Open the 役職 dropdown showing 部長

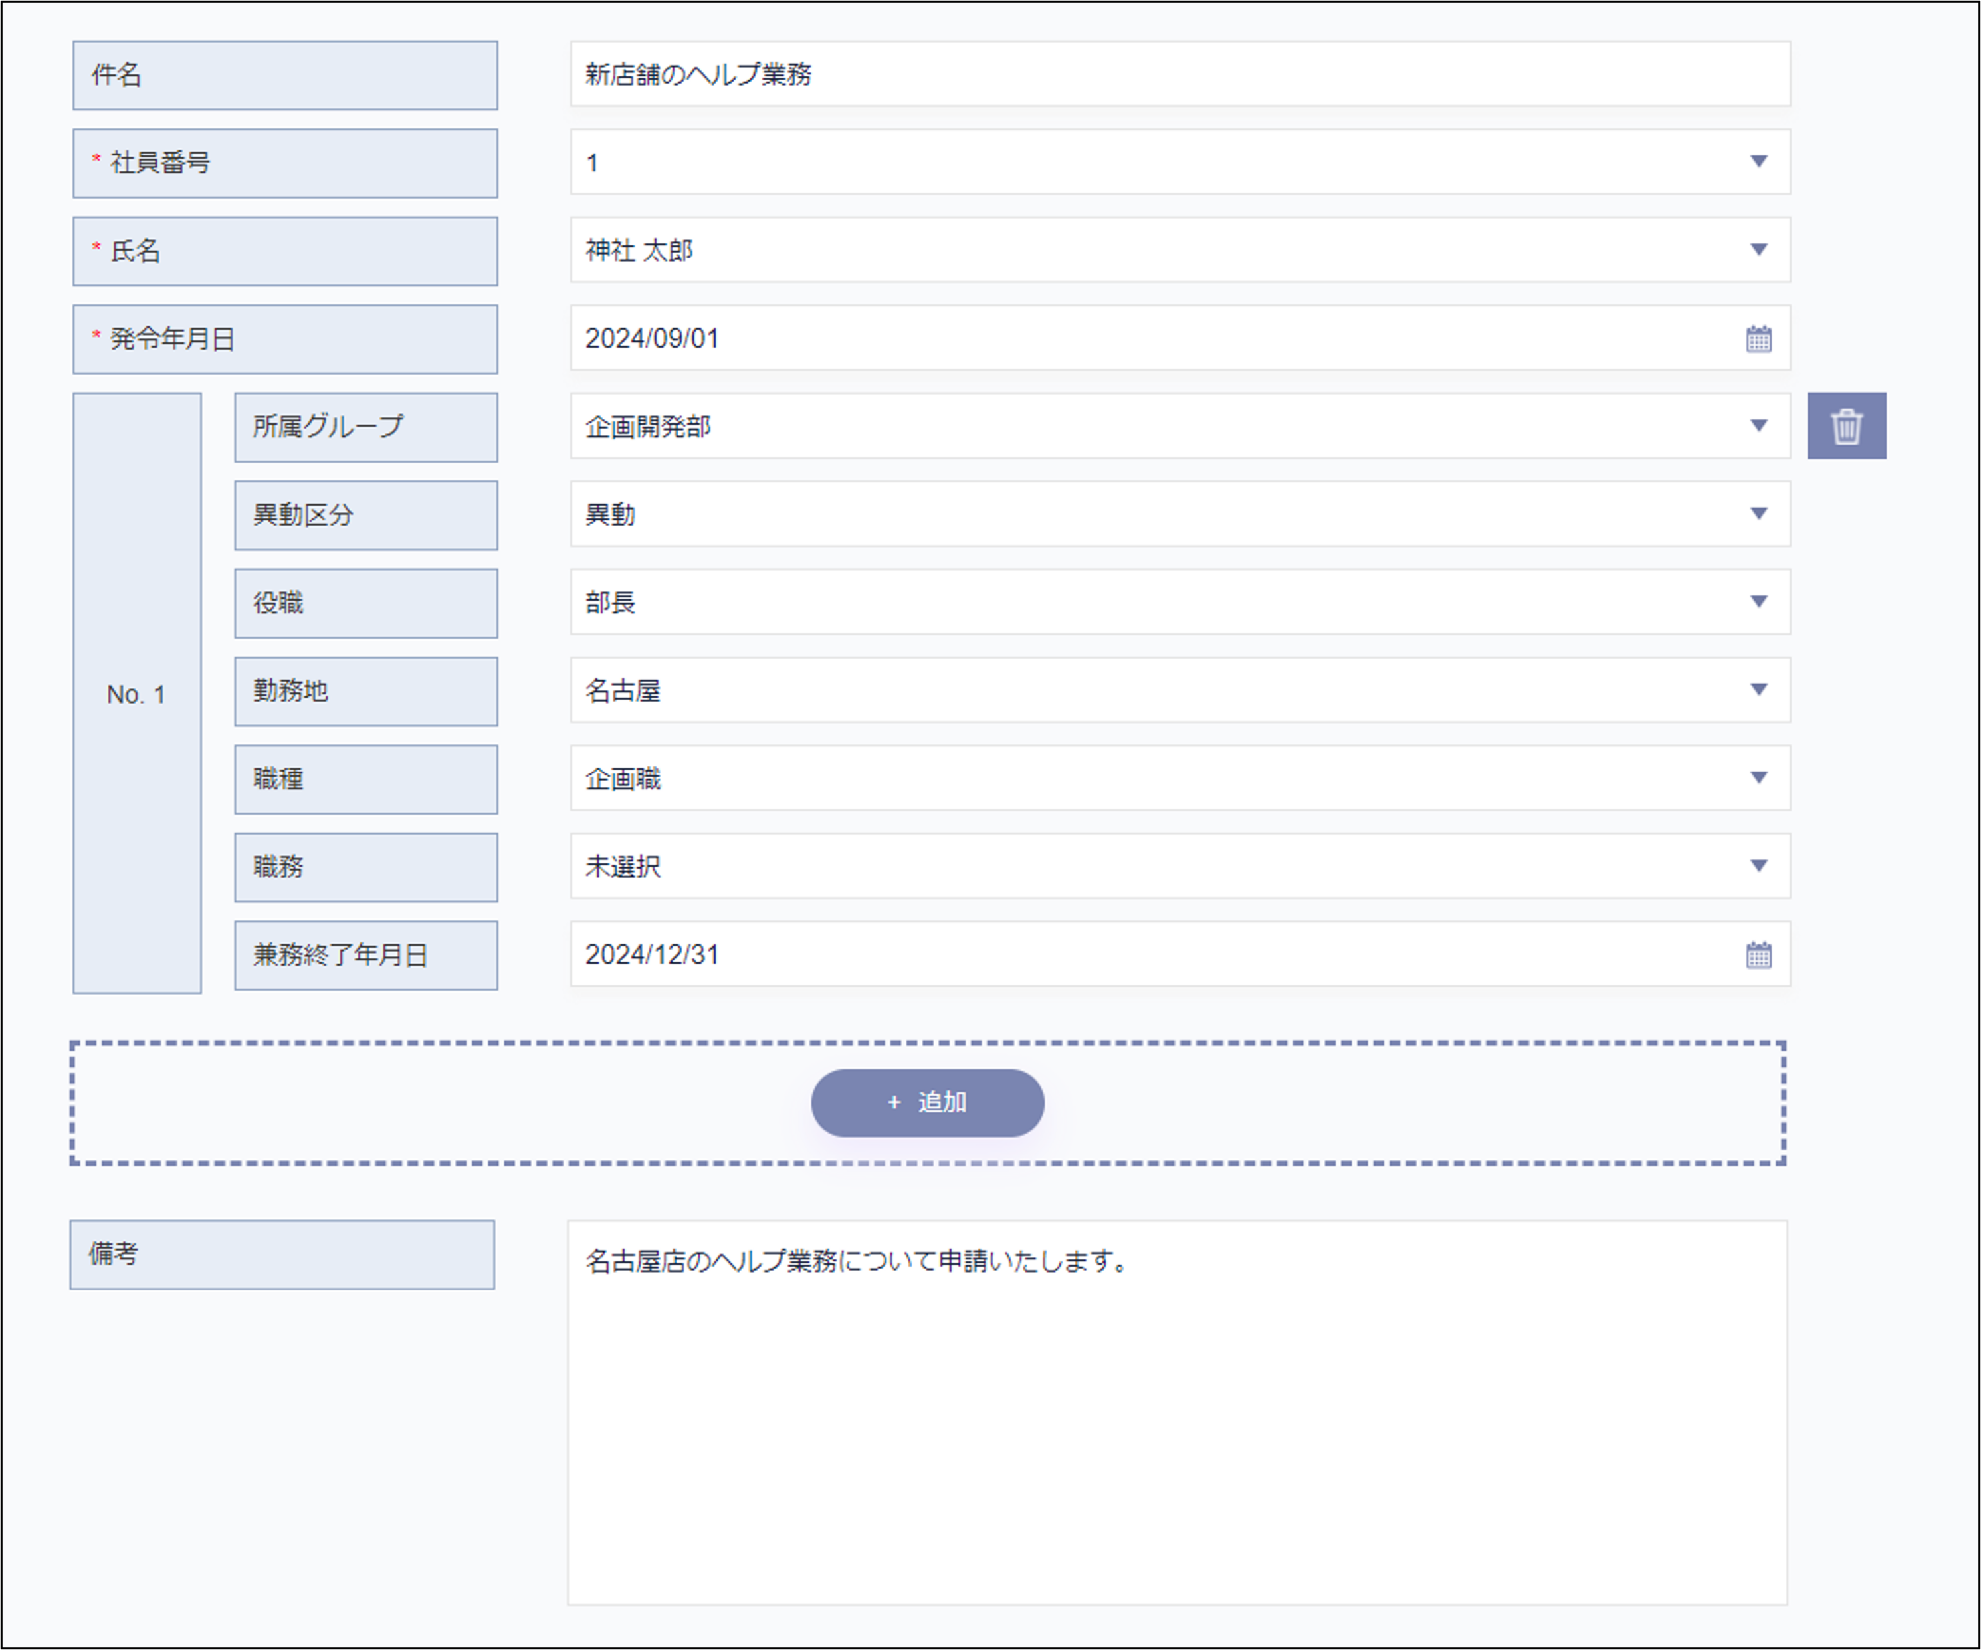pos(1180,602)
